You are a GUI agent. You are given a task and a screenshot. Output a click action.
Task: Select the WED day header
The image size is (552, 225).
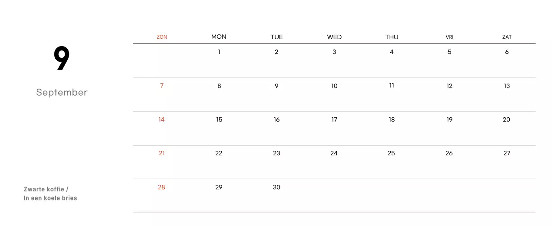334,37
